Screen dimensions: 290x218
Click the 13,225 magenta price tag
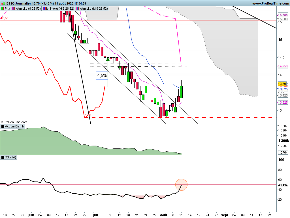[x=283, y=102]
